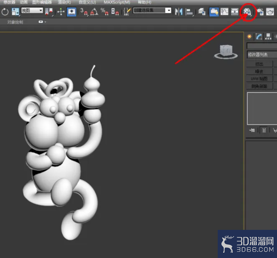The height and width of the screenshot is (258, 277).
Task: Switch to the Modify command panel tab
Action: coord(259,37)
